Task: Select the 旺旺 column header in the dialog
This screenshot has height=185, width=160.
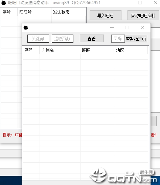Action: coord(97,50)
